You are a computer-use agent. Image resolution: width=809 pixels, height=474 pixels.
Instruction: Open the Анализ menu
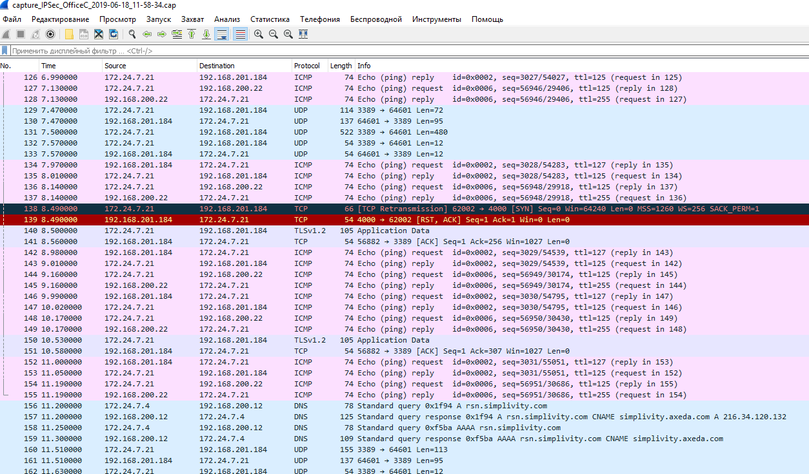coord(227,19)
